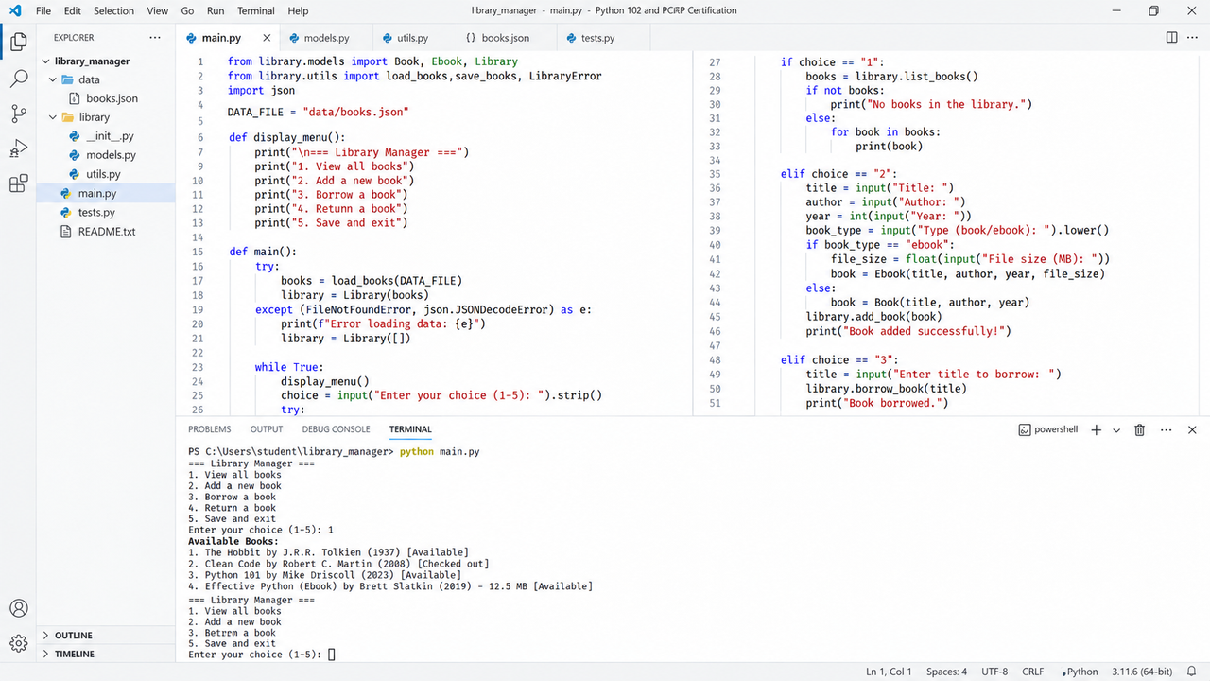Click the 'def display_menu():' code line
The width and height of the screenshot is (1210, 681).
(287, 137)
